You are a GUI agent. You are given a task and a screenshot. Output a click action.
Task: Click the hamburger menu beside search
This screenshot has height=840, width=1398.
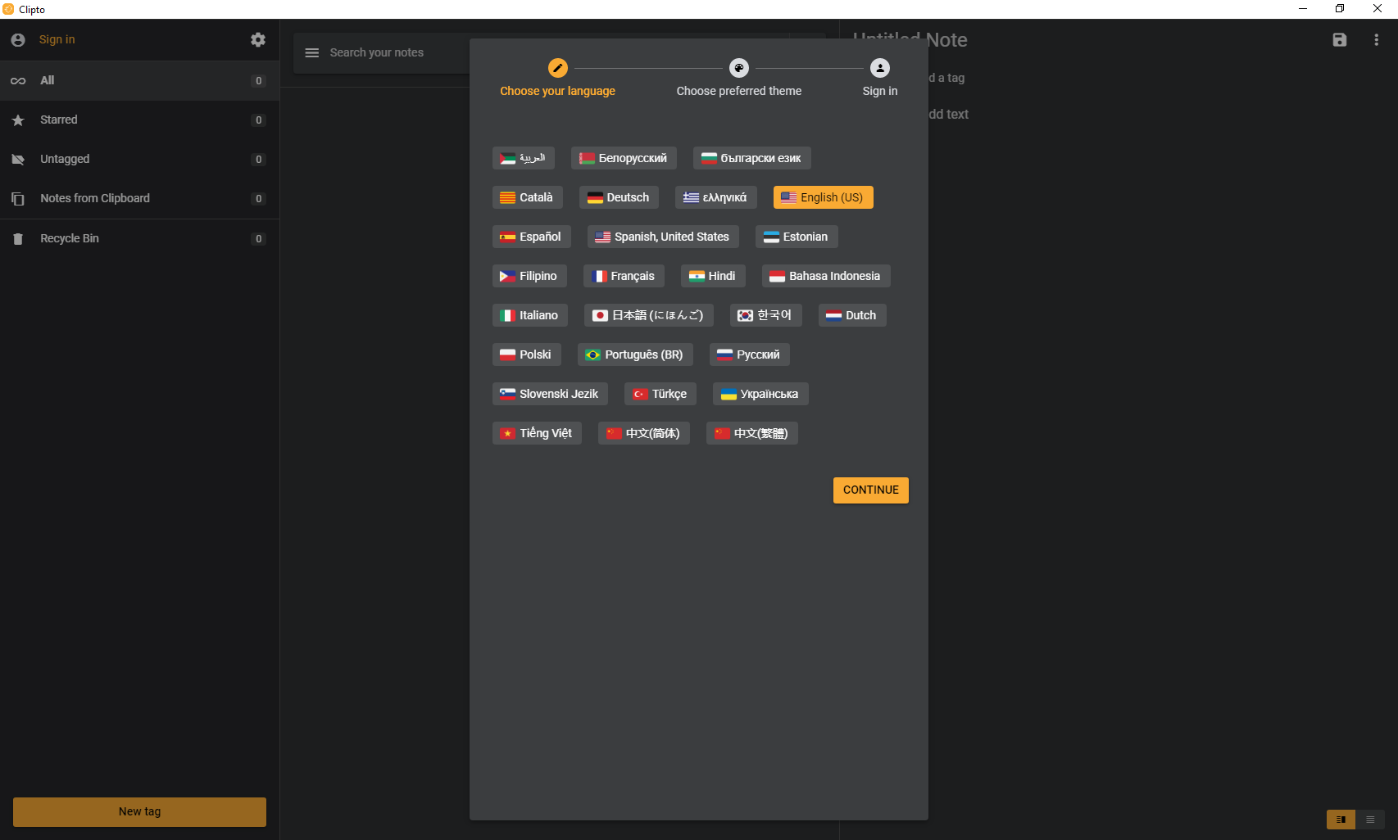pos(311,52)
